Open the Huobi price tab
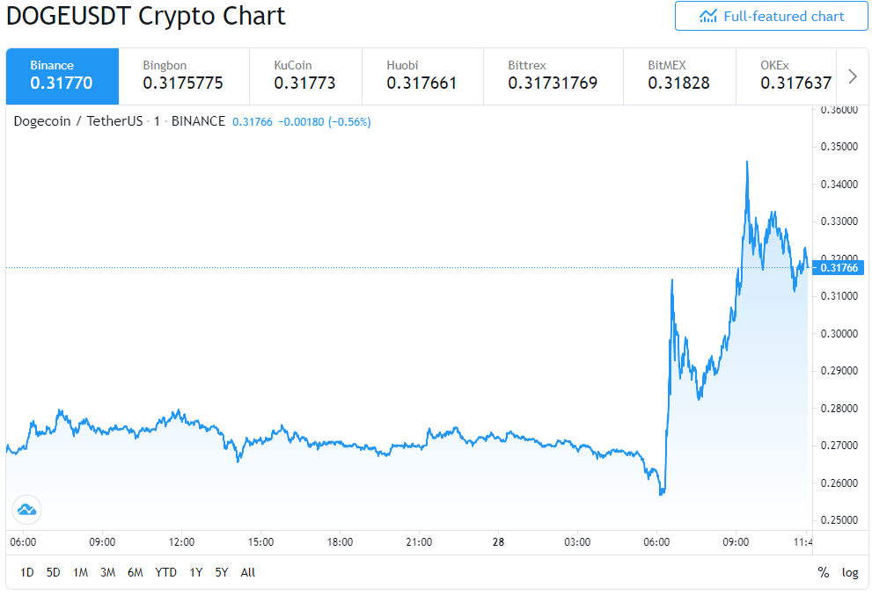The height and width of the screenshot is (595, 872). point(422,76)
